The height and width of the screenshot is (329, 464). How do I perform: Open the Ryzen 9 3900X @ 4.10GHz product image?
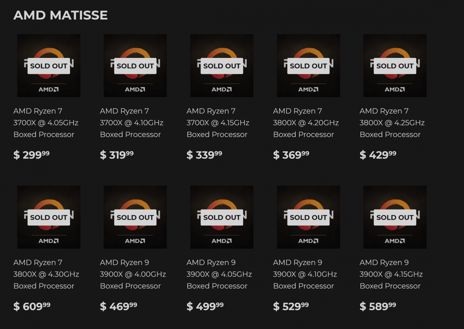click(308, 217)
